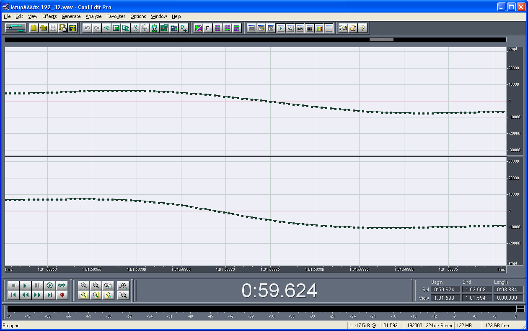Open the Effects menu
Viewport: 528px width, 331px height.
[49, 16]
